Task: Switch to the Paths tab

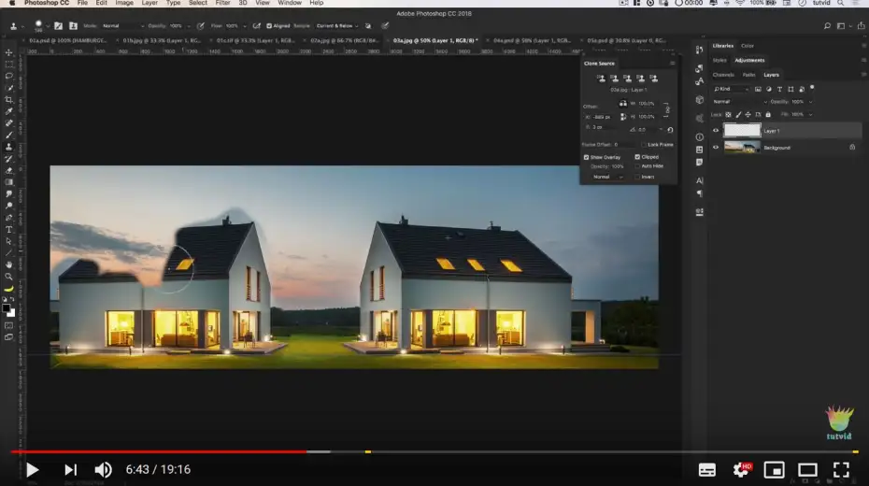Action: 748,75
